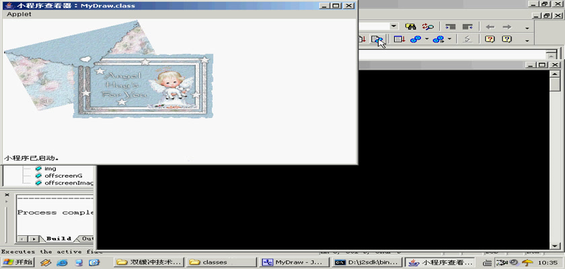The height and width of the screenshot is (269, 565).
Task: Click the second yellow help question-mark icon
Action: 506,39
